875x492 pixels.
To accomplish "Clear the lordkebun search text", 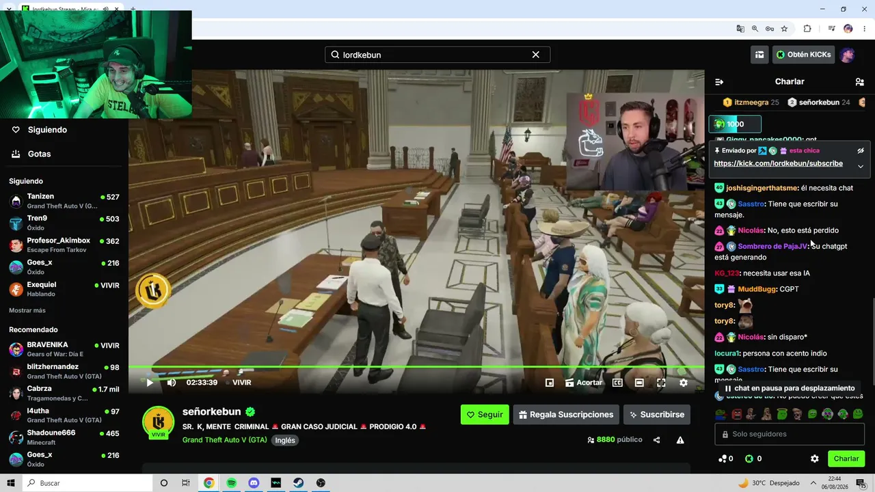I will coord(536,55).
